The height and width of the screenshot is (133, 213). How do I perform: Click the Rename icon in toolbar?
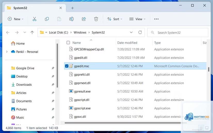[72, 19]
